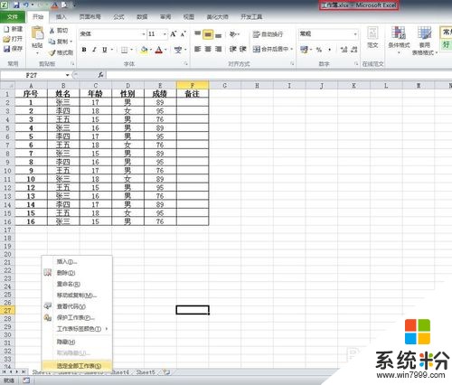Click the increase indent icon

tap(243, 49)
